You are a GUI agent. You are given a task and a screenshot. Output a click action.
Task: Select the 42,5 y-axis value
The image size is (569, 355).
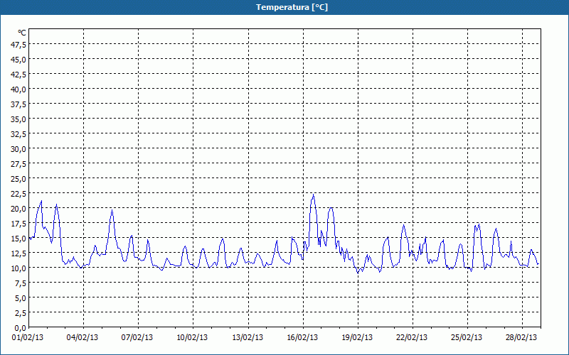pyautogui.click(x=19, y=75)
